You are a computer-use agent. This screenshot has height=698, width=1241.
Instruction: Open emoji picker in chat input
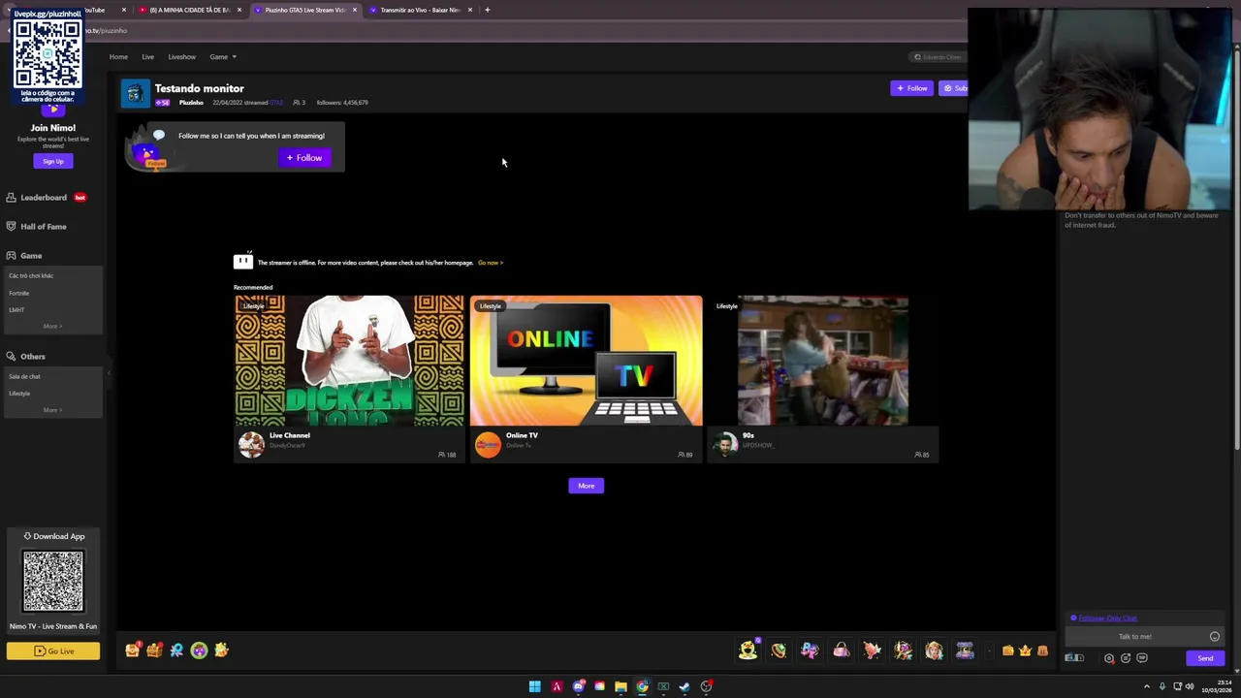(1214, 637)
